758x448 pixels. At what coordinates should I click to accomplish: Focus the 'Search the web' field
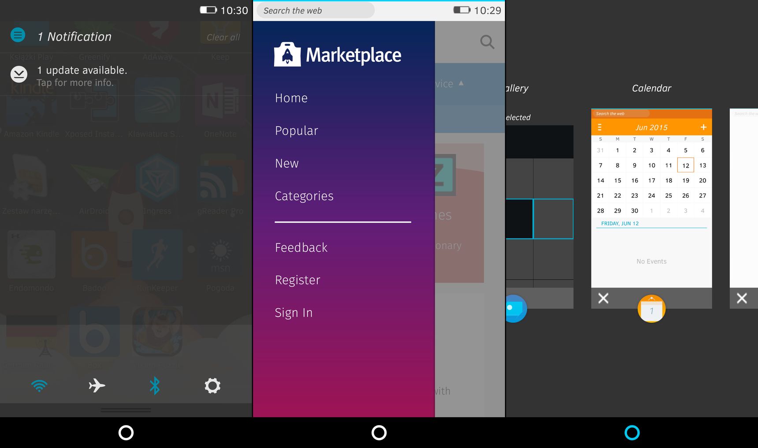click(x=316, y=11)
